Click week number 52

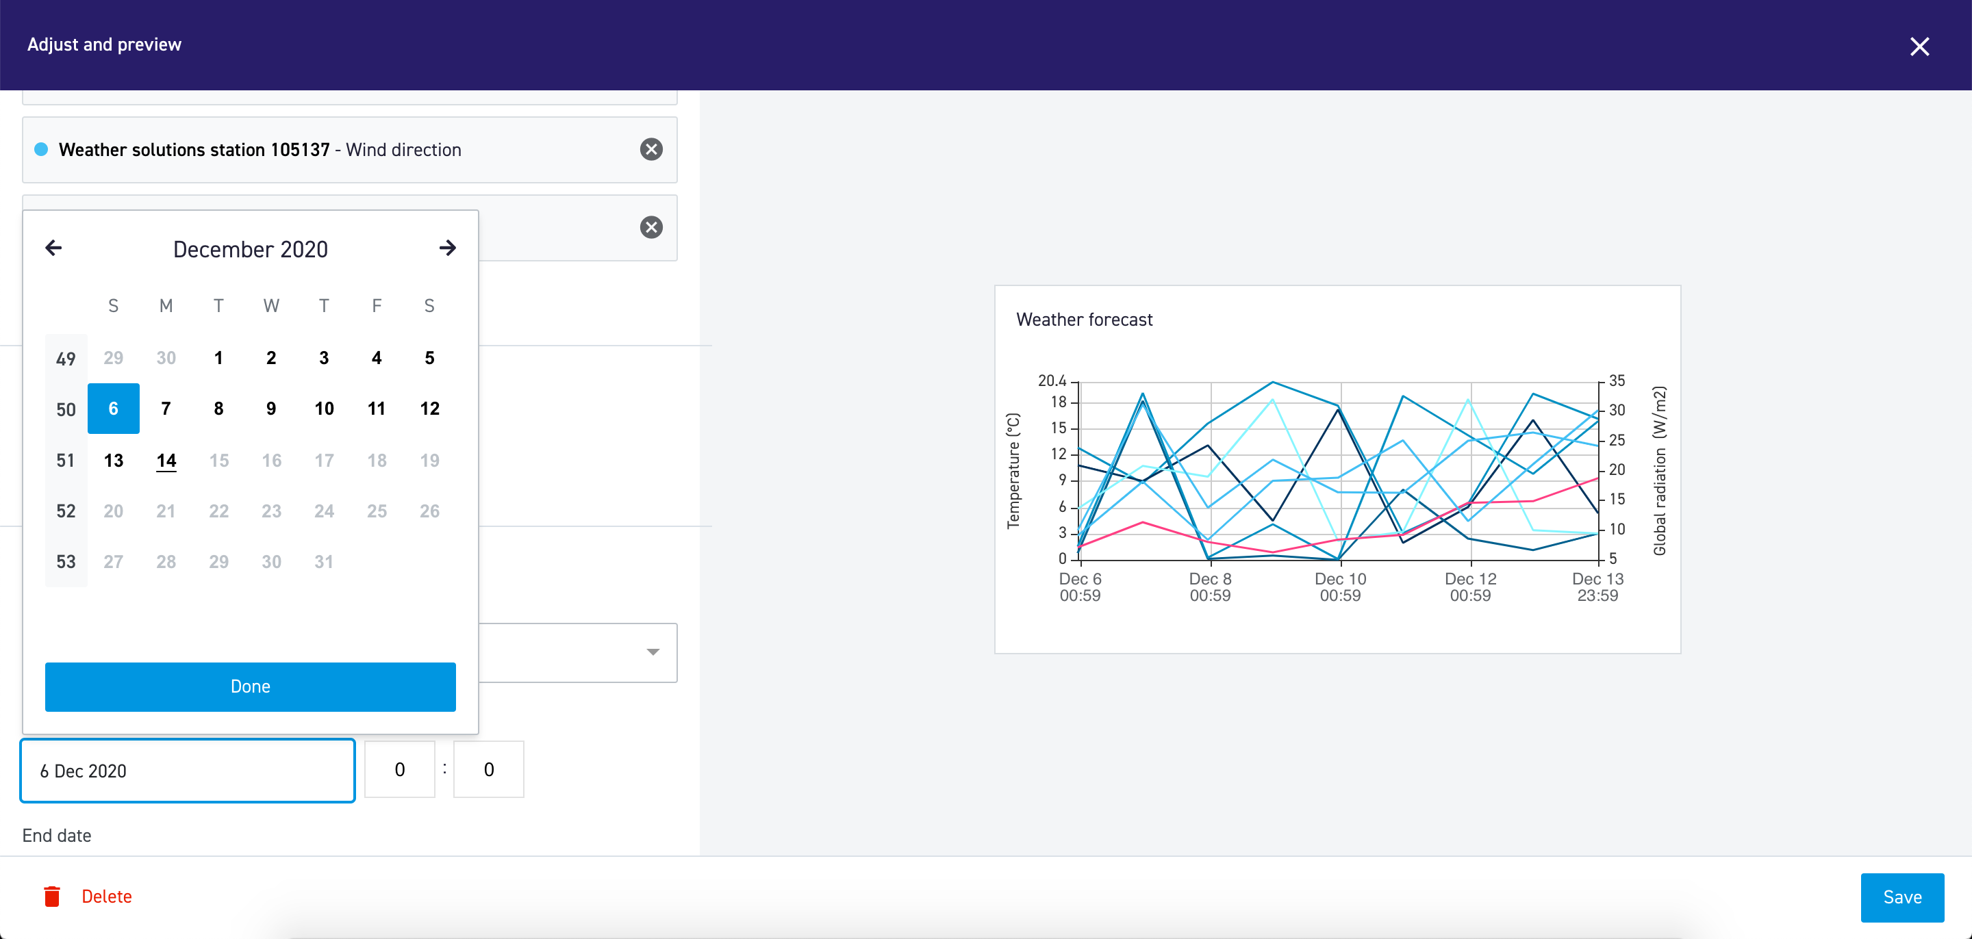click(x=66, y=511)
